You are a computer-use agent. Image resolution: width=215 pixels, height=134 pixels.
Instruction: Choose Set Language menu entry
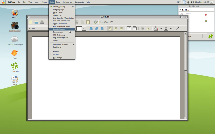point(62,10)
